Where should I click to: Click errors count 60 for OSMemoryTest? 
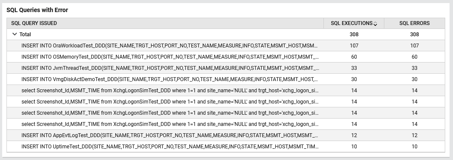coord(414,57)
